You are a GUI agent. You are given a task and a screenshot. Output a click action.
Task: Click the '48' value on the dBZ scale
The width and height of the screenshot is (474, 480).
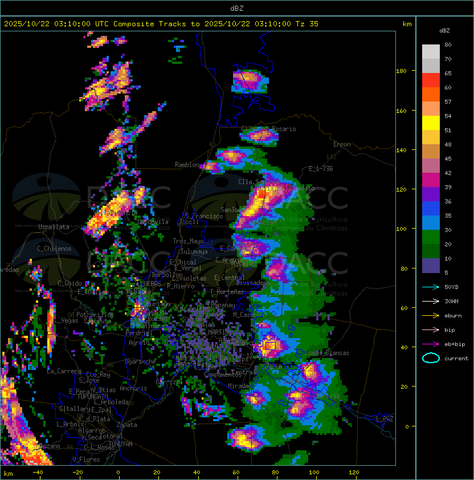click(x=448, y=144)
